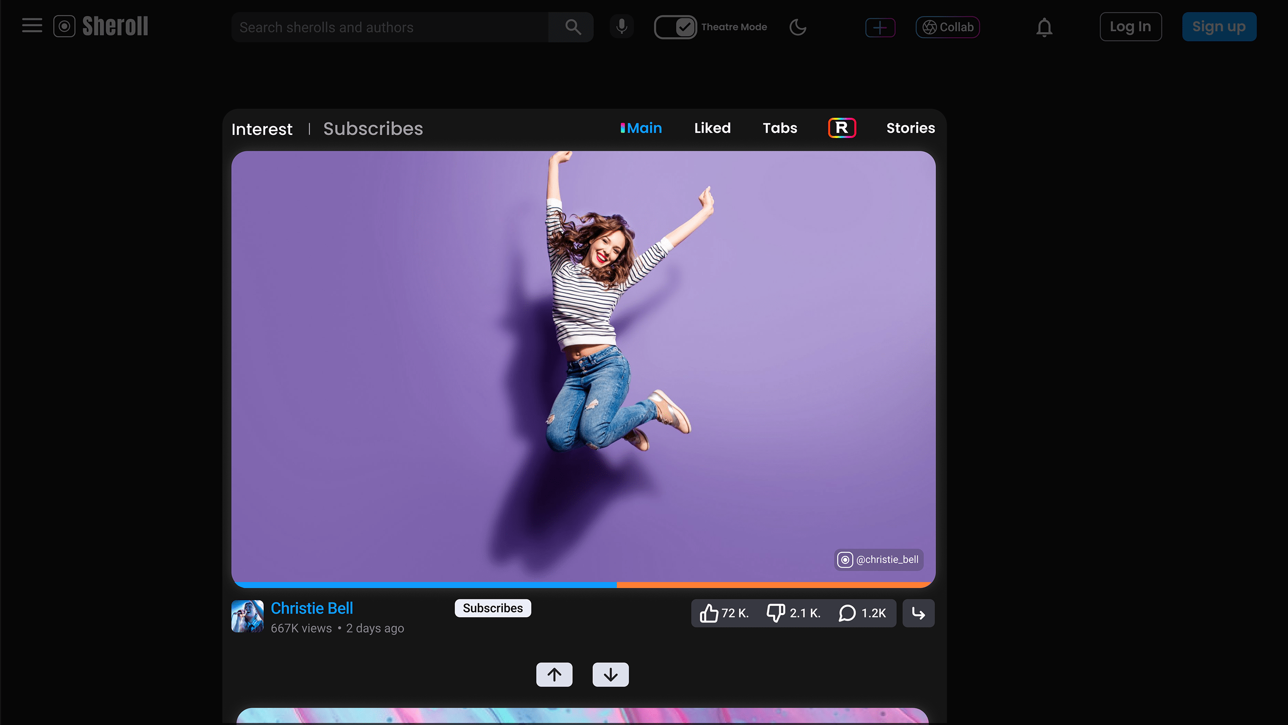Switch to the Liked tab
This screenshot has height=725, width=1288.
(x=712, y=128)
